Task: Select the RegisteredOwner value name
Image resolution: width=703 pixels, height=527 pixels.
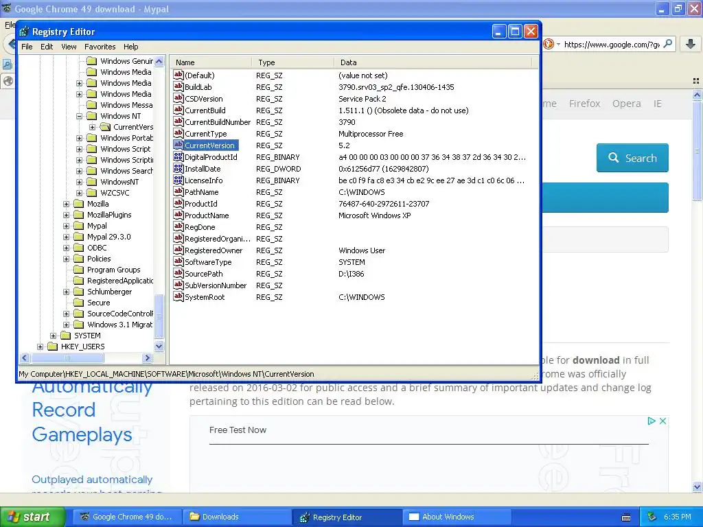Action: pos(214,250)
